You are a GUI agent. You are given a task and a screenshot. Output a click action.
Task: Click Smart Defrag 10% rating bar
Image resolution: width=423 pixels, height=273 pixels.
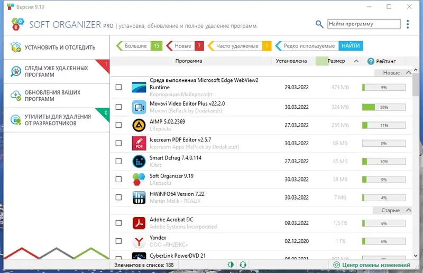tap(384, 162)
